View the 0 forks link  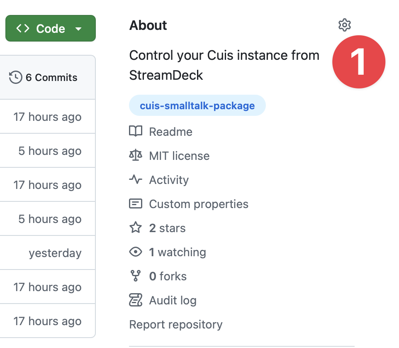point(158,276)
